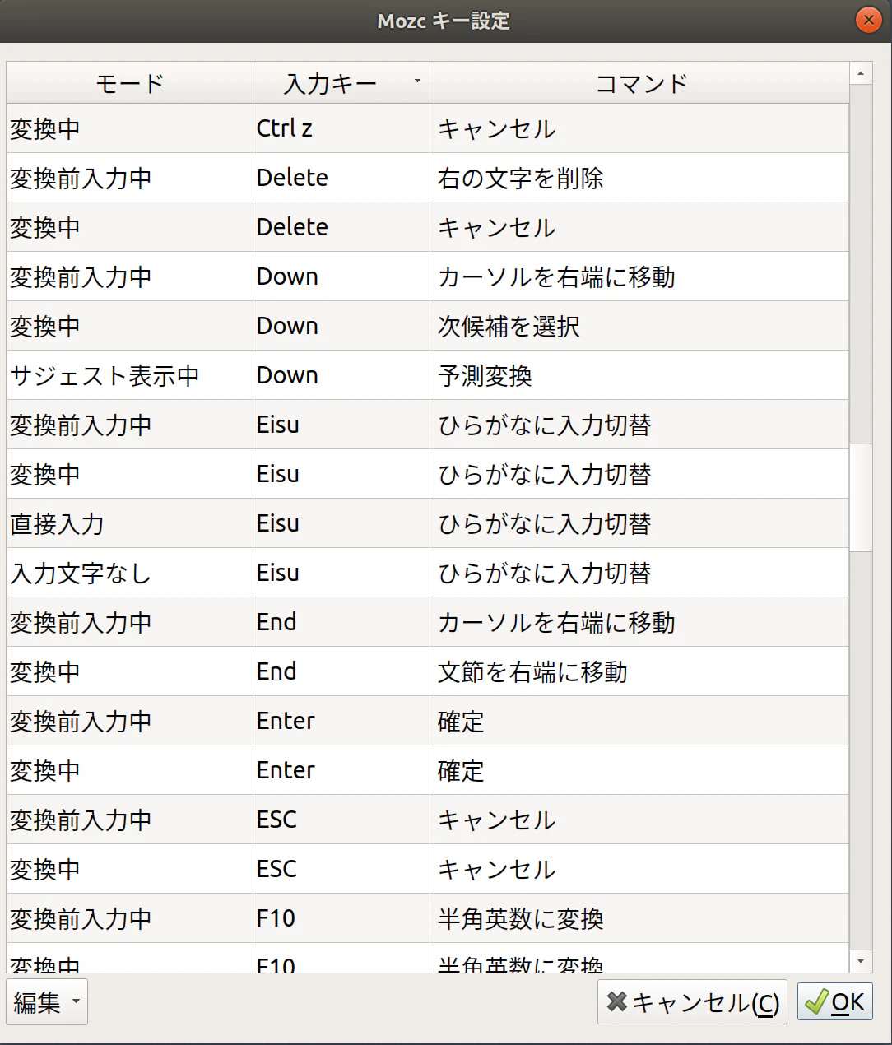892x1045 pixels.
Task: Select Delete key in 変換前入力中 row
Action: click(343, 178)
